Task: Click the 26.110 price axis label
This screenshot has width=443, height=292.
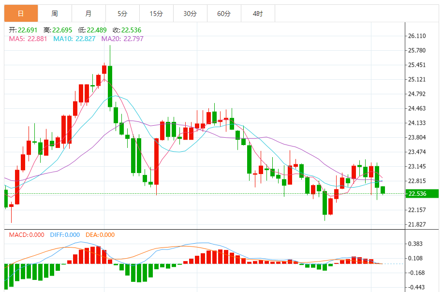Action: (417, 36)
